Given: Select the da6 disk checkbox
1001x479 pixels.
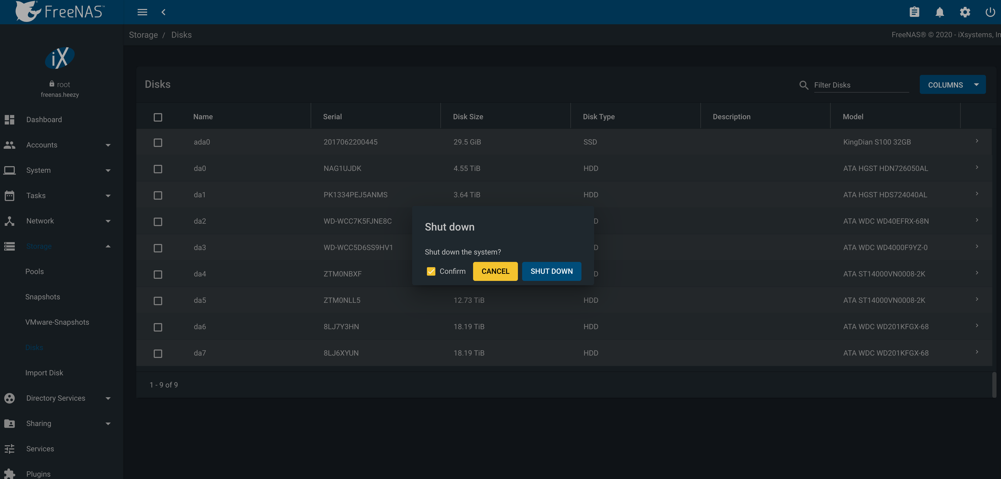Looking at the screenshot, I should click(158, 327).
